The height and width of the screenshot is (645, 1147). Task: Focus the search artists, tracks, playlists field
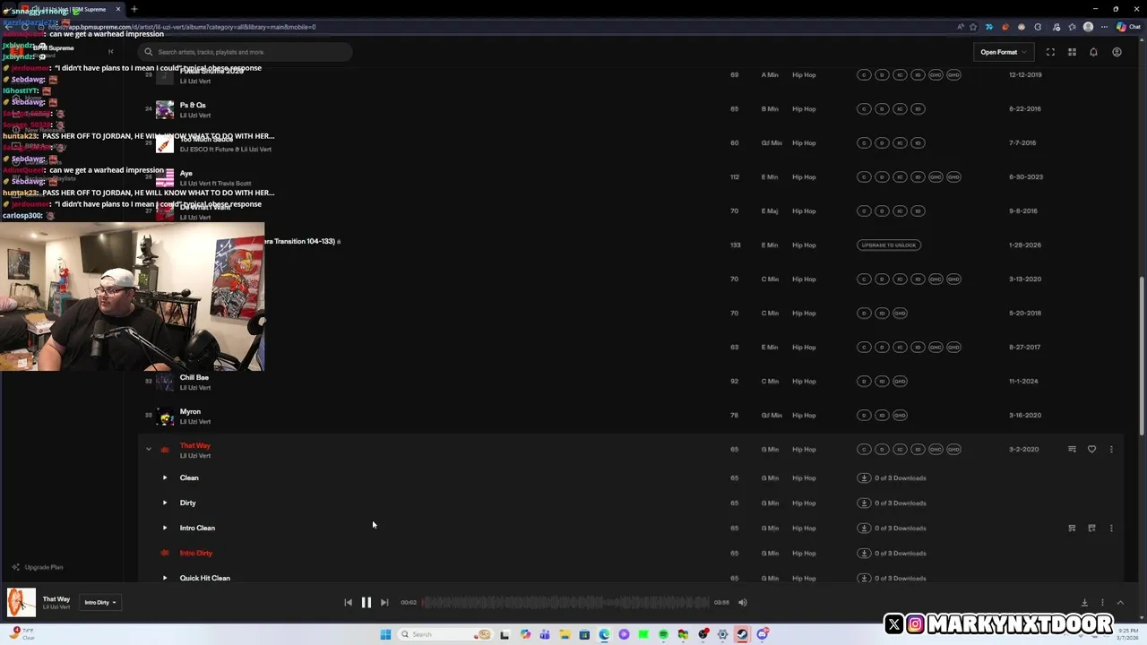246,52
